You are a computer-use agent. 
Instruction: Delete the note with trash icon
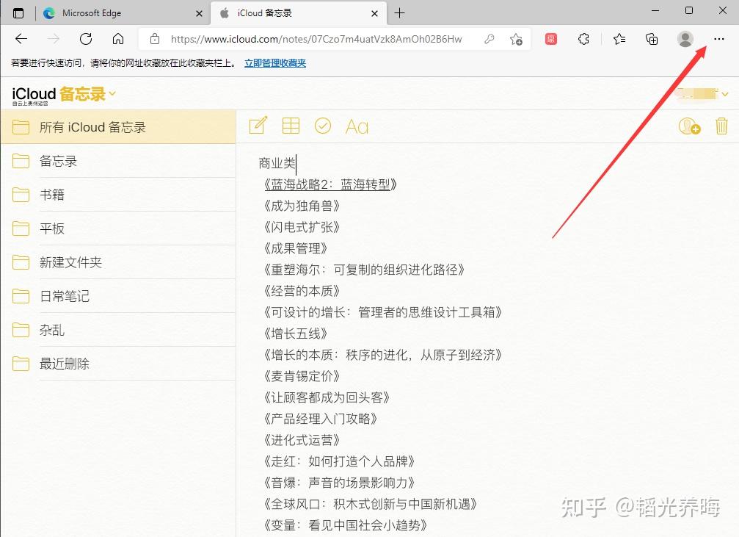(x=721, y=126)
